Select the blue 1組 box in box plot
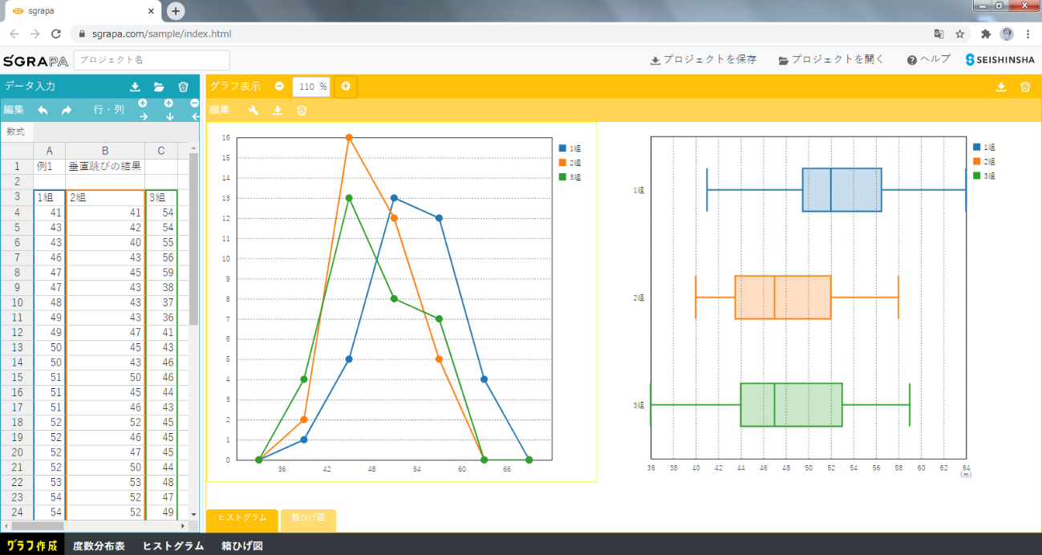1042x555 pixels. click(x=841, y=190)
